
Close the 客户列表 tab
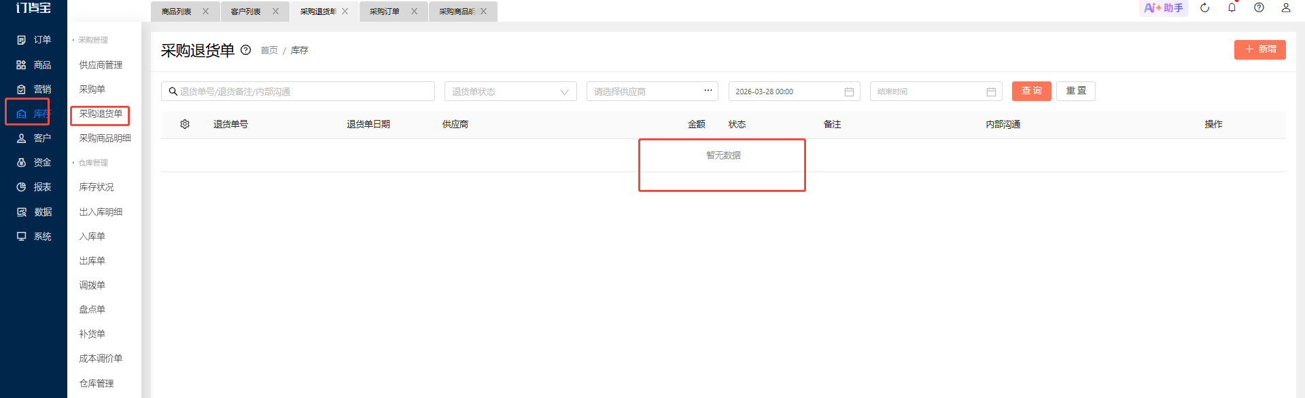[275, 12]
